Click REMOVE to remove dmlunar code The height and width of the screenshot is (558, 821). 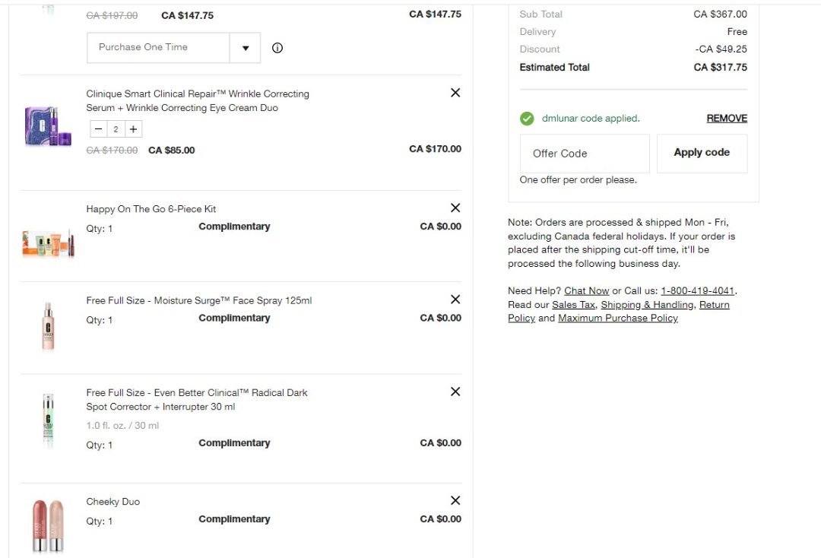point(727,119)
